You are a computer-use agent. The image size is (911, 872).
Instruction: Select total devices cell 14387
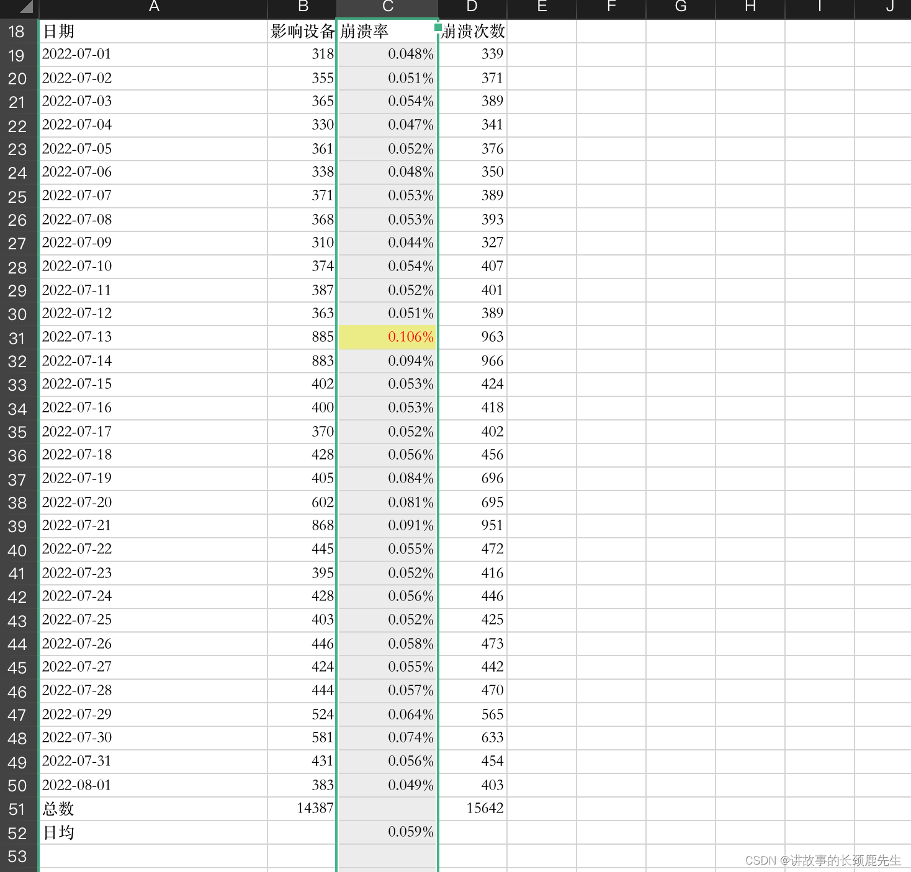point(302,809)
